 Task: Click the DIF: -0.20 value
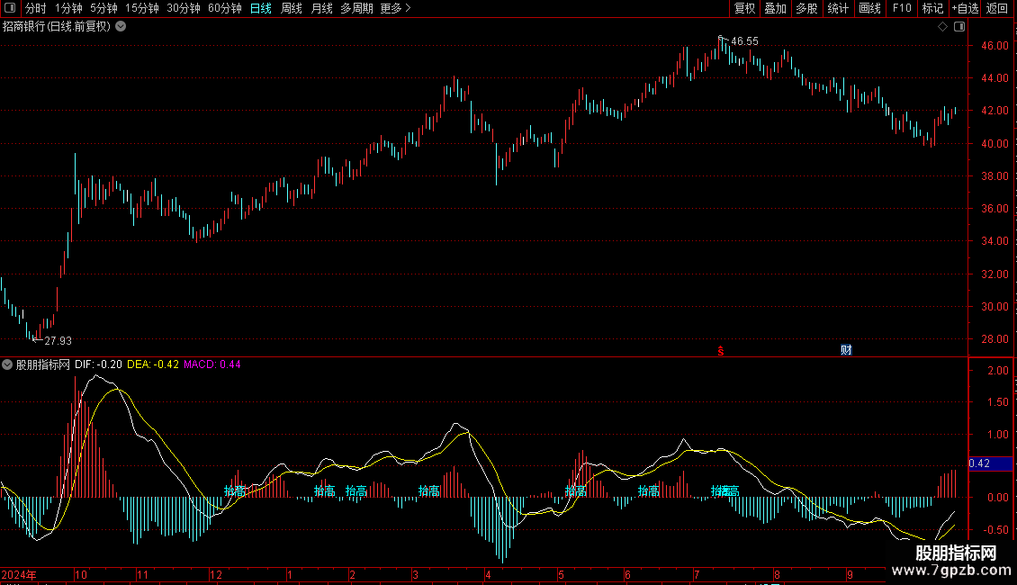point(98,364)
